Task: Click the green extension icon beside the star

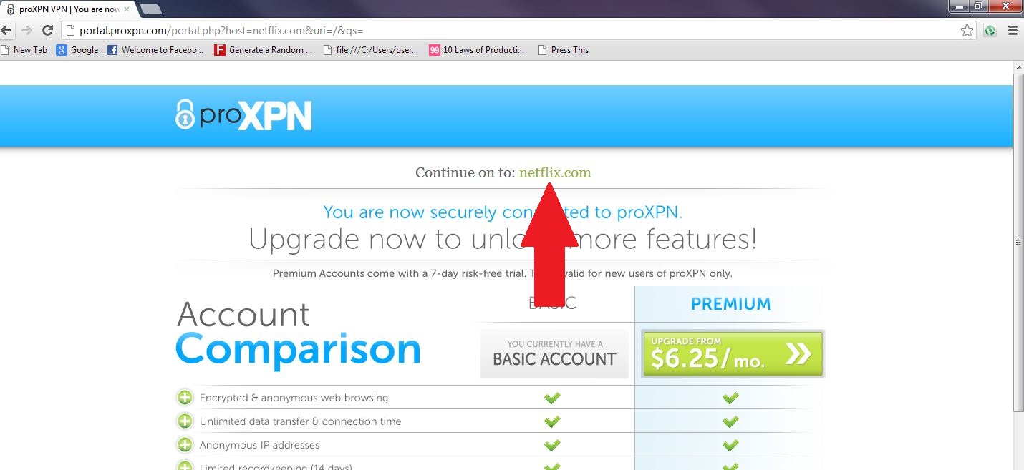Action: click(990, 31)
